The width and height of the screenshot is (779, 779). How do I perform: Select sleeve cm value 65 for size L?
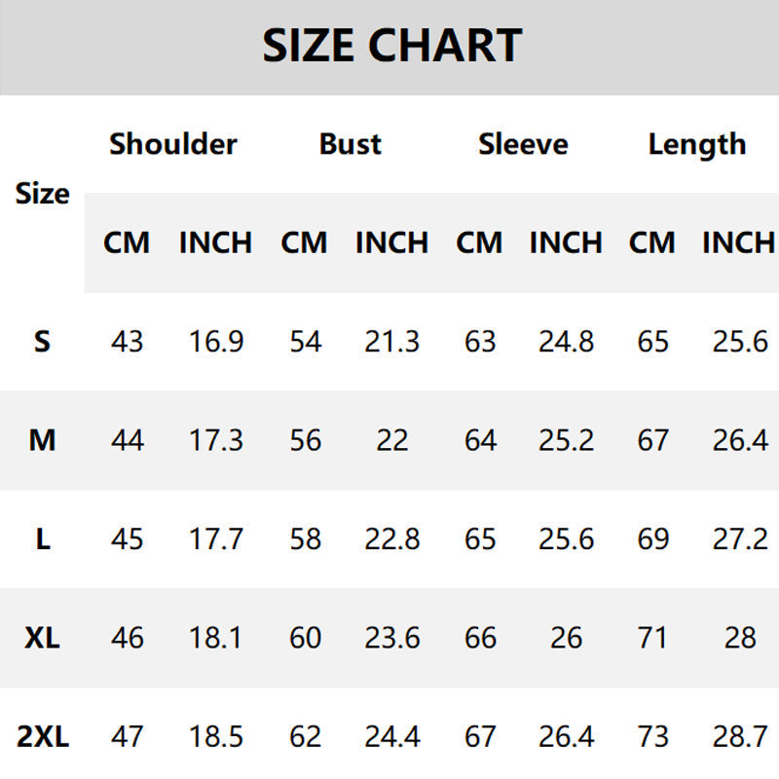(x=479, y=538)
